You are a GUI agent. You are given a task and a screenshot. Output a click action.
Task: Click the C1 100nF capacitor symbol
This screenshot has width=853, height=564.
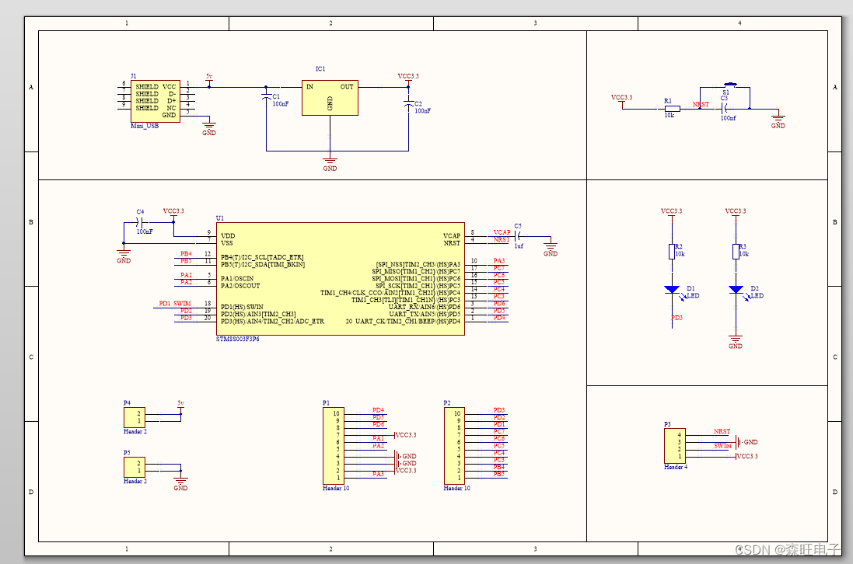tap(266, 96)
